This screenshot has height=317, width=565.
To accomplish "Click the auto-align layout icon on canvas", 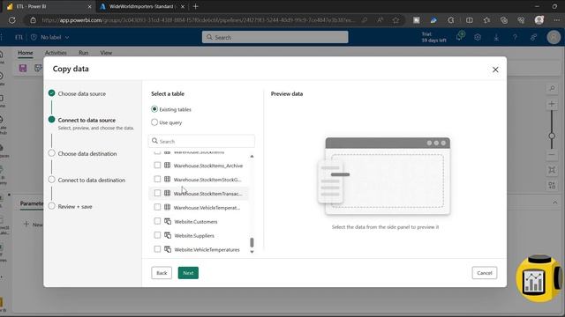I will click(552, 185).
